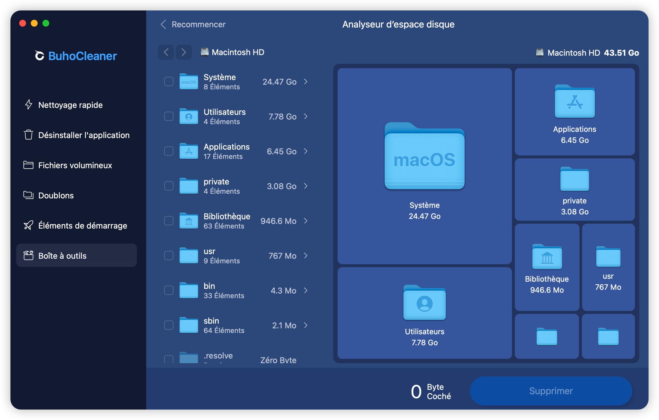
Task: Click the private folder icon in list
Action: [x=189, y=186]
